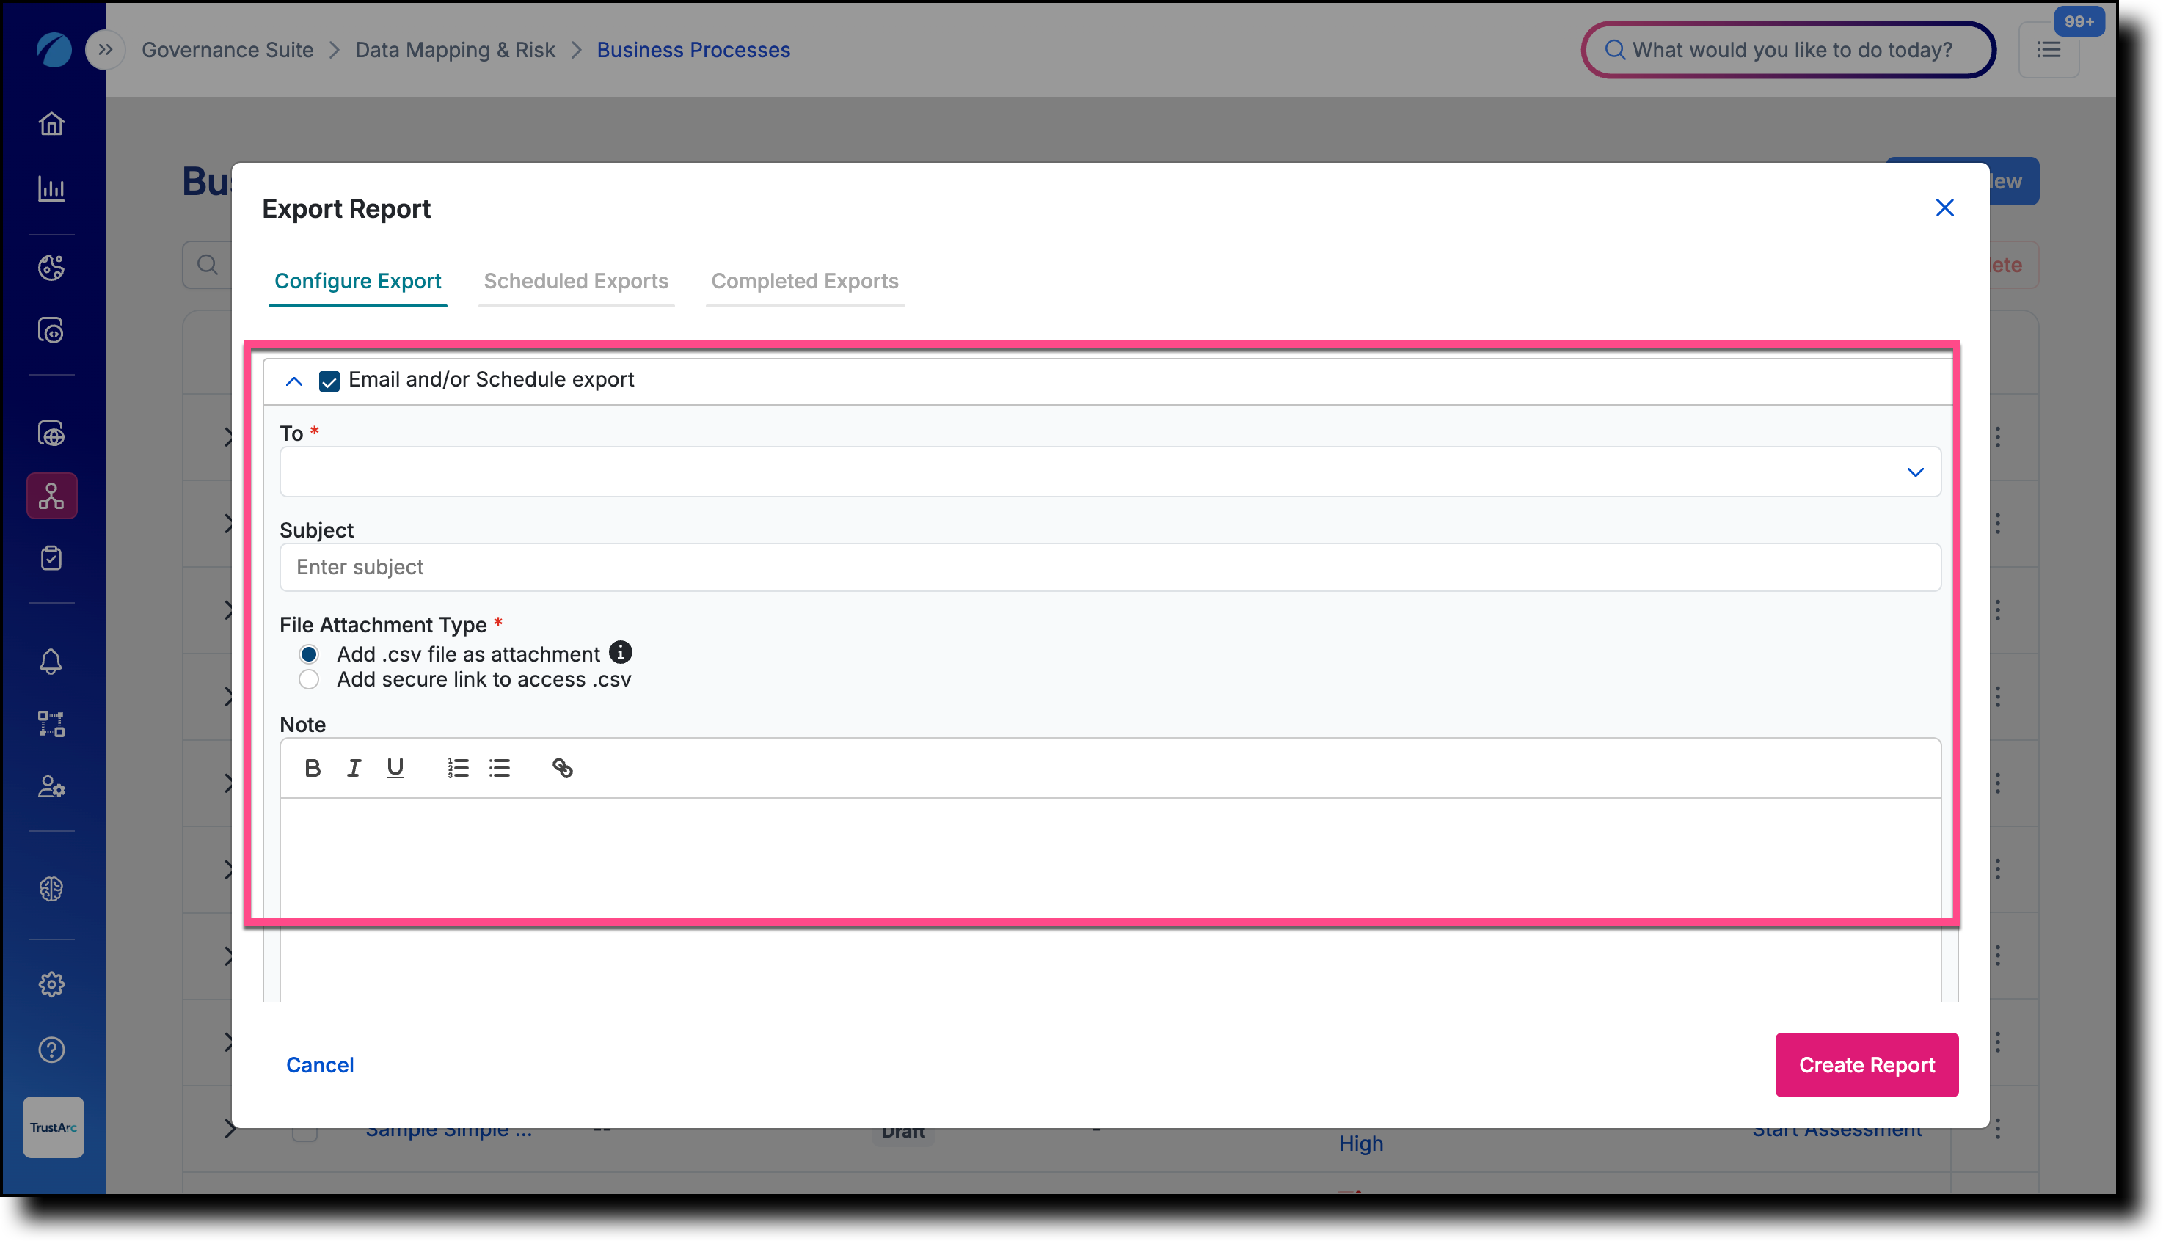Image resolution: width=2163 pixels, height=1241 pixels.
Task: Open the settings gear sidebar icon
Action: (x=51, y=984)
